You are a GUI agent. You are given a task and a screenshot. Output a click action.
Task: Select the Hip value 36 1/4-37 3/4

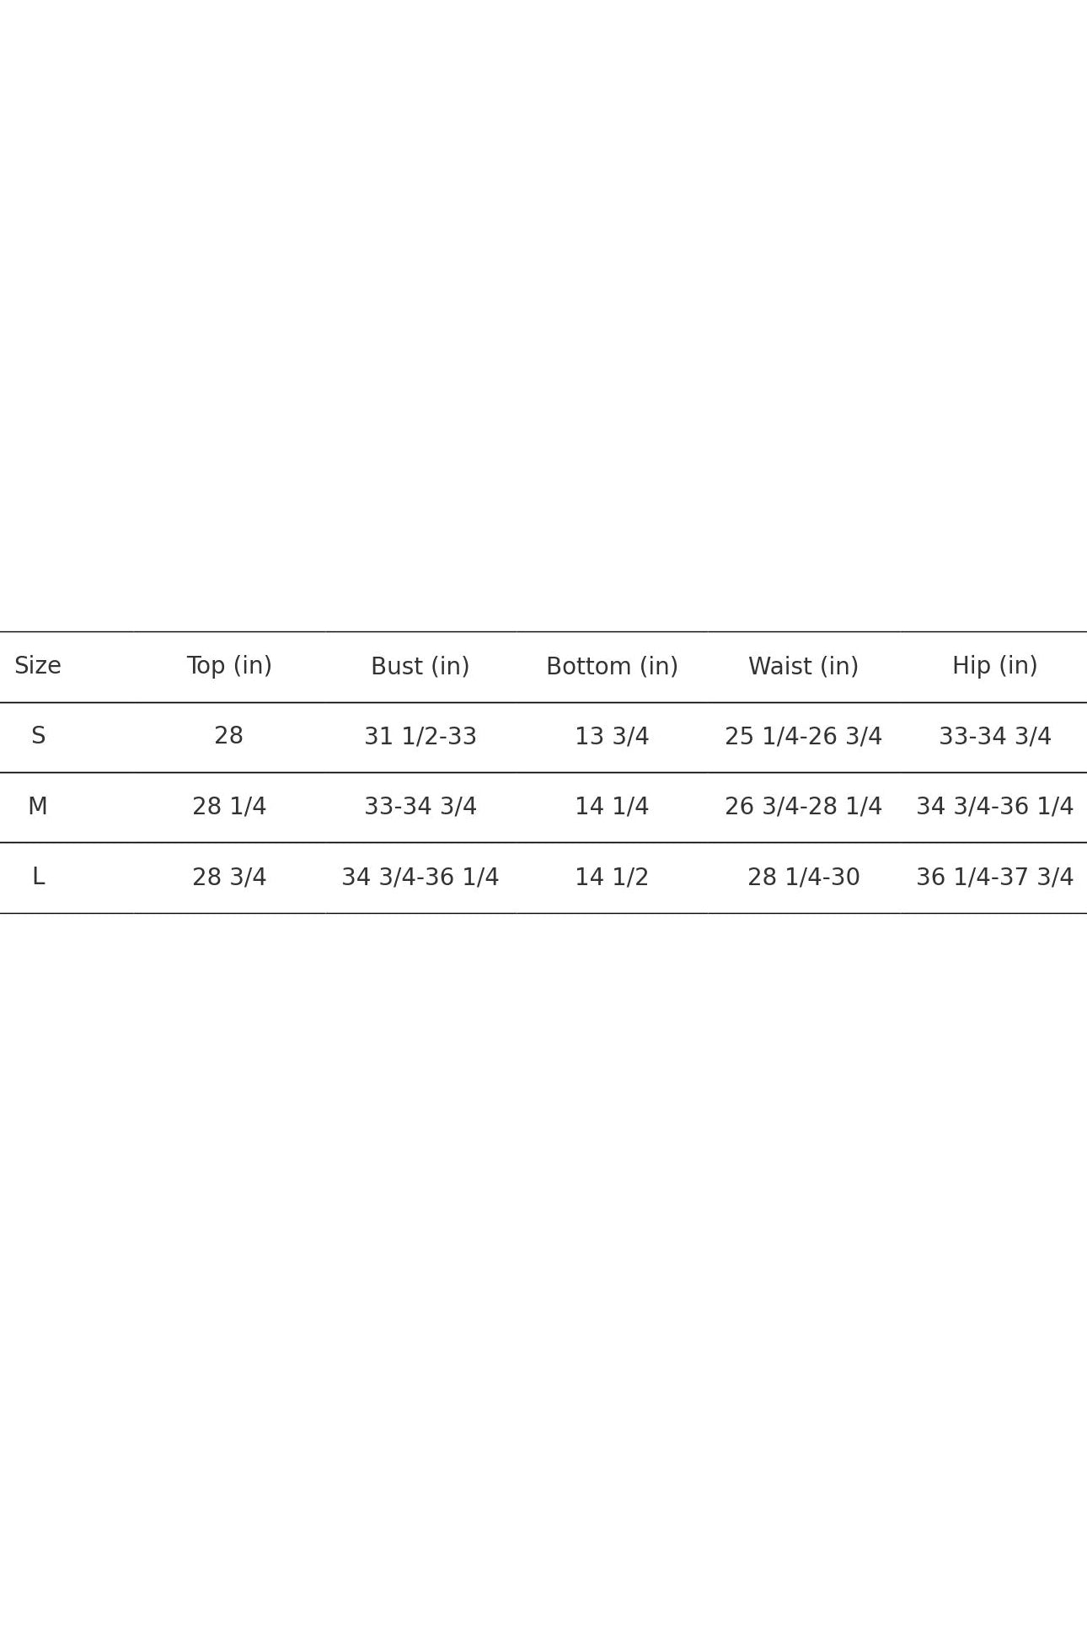click(994, 878)
